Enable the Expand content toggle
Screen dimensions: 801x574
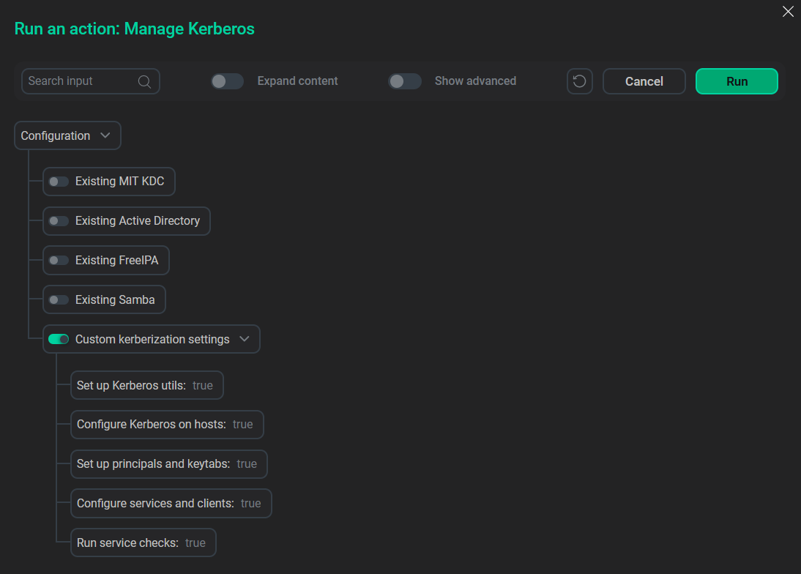click(227, 81)
